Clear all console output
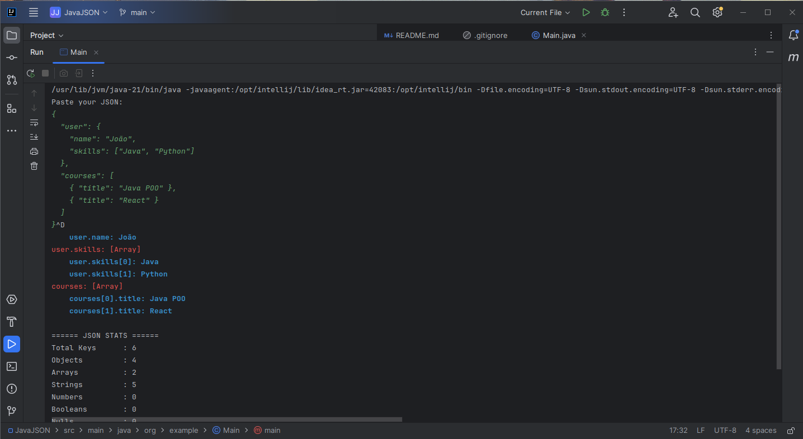 34,166
